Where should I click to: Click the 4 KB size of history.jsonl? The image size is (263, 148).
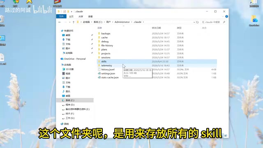click(x=214, y=69)
